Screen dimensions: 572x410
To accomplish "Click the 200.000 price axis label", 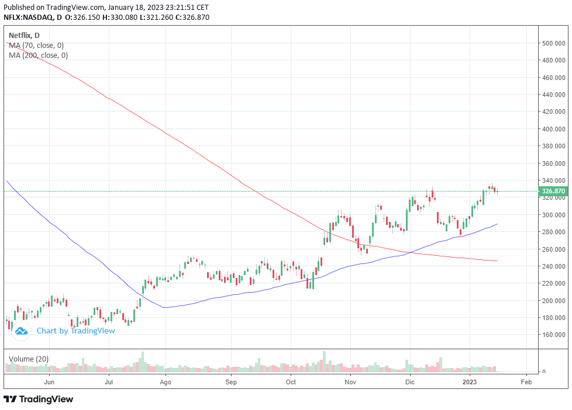I will pos(554,301).
